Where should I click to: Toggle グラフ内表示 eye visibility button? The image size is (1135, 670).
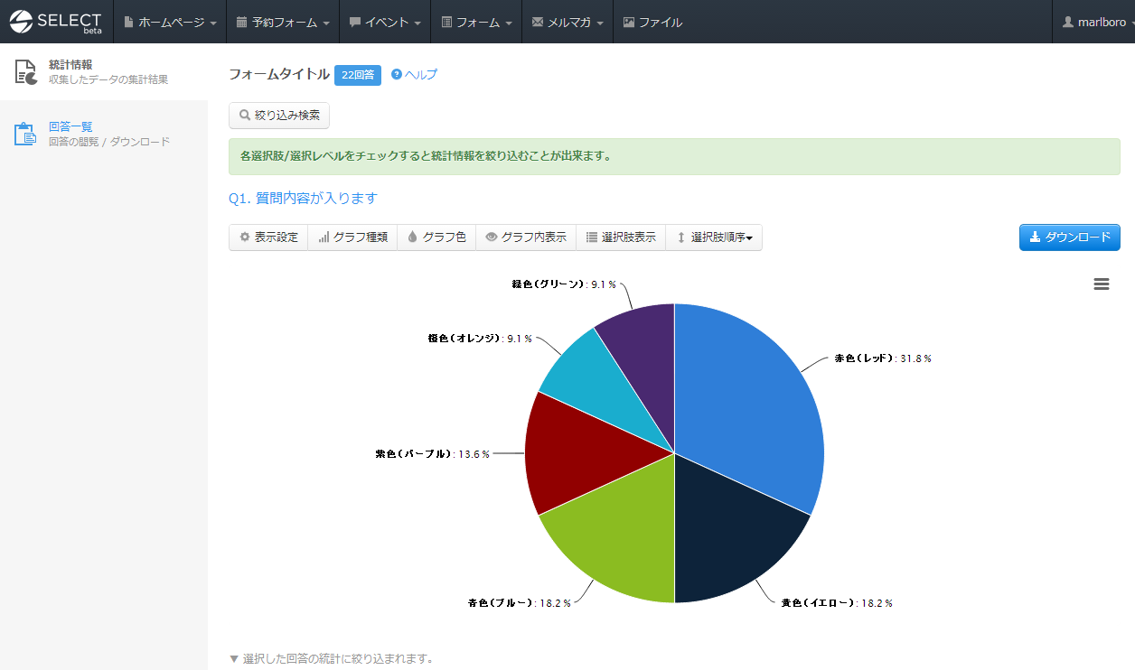pyautogui.click(x=525, y=237)
